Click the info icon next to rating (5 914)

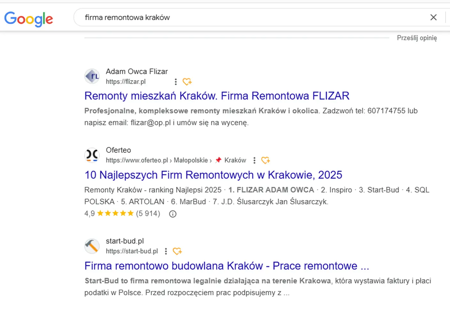173,214
